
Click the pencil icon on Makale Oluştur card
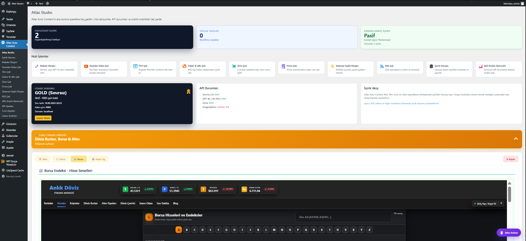tap(37, 66)
